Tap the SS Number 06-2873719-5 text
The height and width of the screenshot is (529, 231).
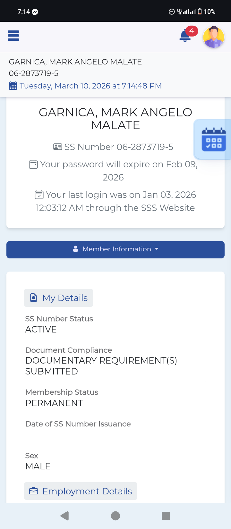point(119,147)
